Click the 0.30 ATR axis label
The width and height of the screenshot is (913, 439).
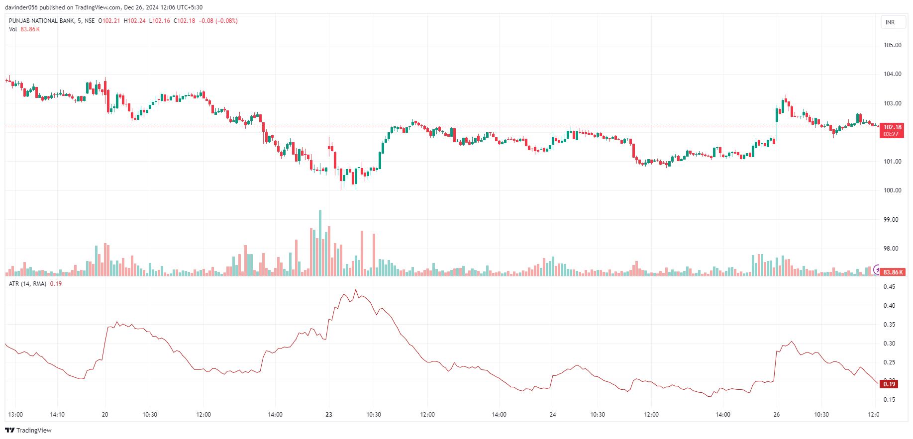(889, 344)
